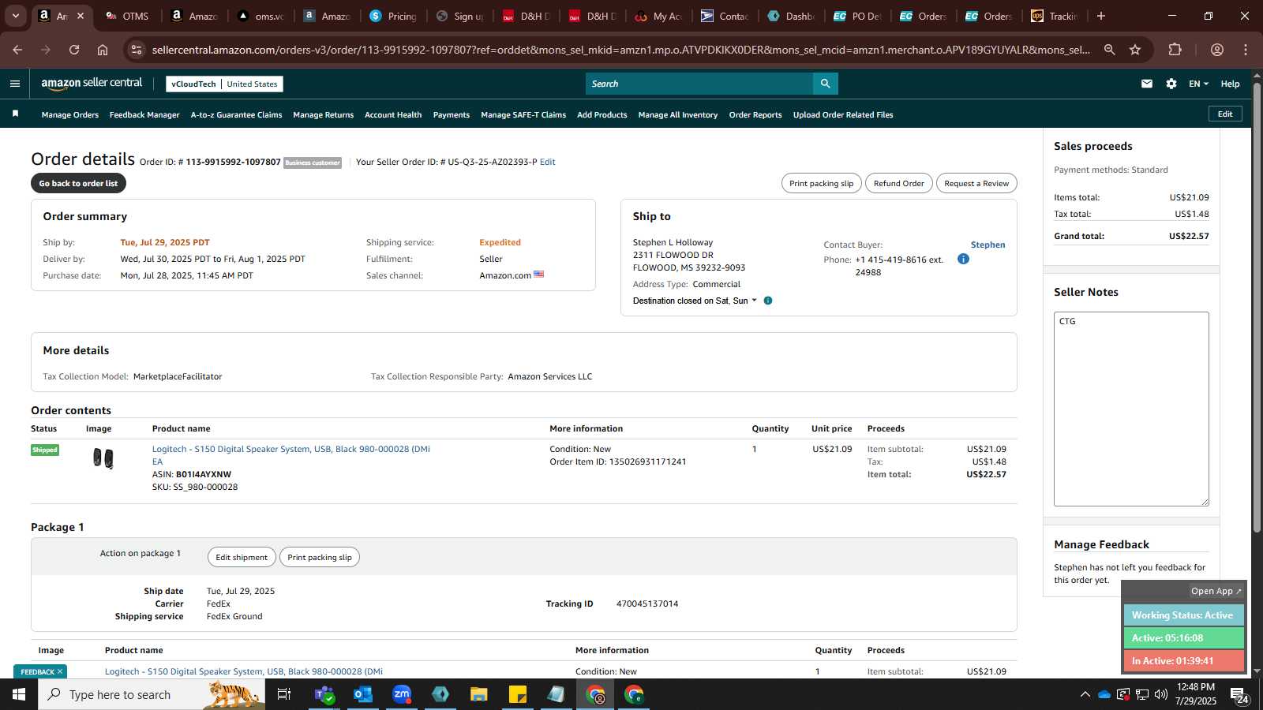Open the browser profile icon

1217,50
